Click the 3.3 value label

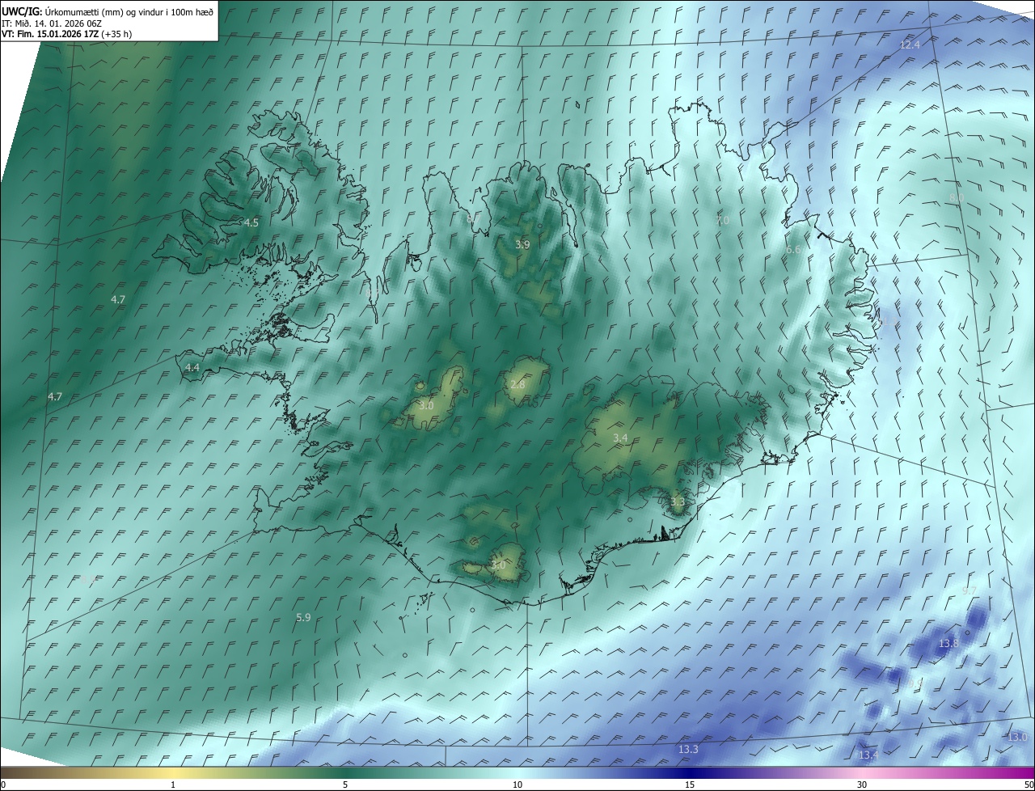pos(678,501)
